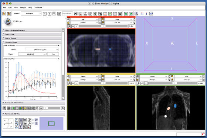
Task: Open the Edit menu
Action: click(x=10, y=8)
